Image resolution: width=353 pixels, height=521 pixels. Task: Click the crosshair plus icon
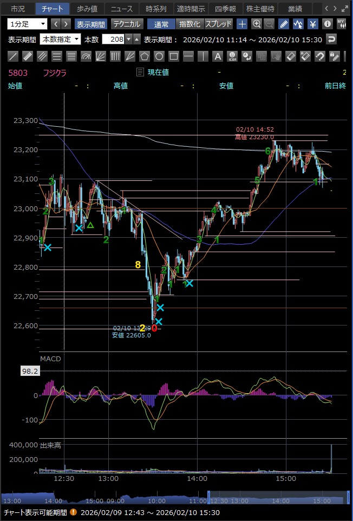[242, 24]
